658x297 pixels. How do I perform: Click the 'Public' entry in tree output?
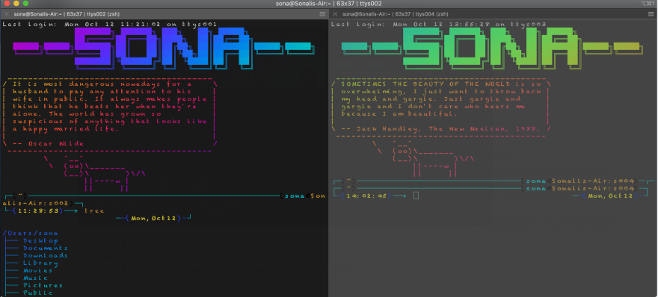(38, 293)
